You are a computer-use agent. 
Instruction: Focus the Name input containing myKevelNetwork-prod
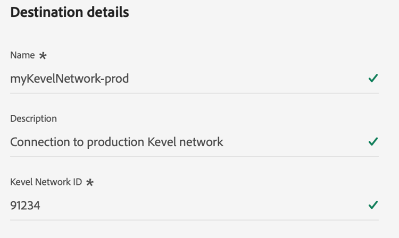[x=186, y=79]
